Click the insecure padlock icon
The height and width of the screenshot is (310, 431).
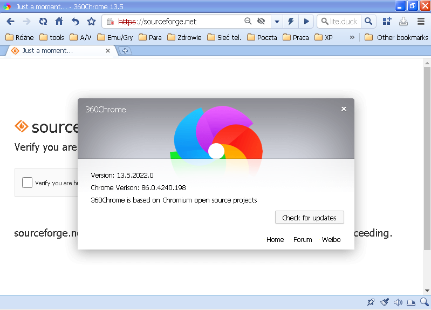(x=110, y=22)
